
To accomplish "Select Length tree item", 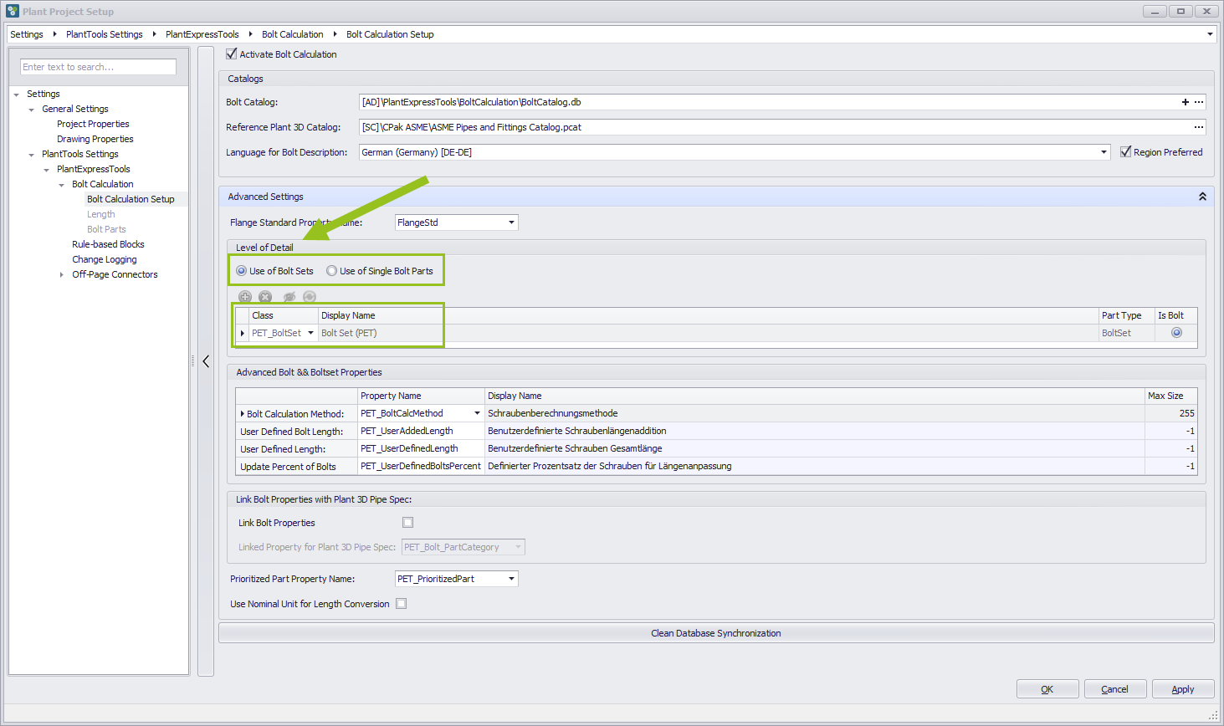I will pos(101,214).
